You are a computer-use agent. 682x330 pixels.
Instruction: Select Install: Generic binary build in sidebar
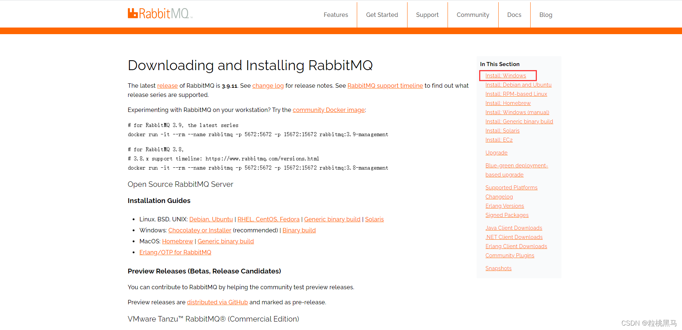click(519, 122)
